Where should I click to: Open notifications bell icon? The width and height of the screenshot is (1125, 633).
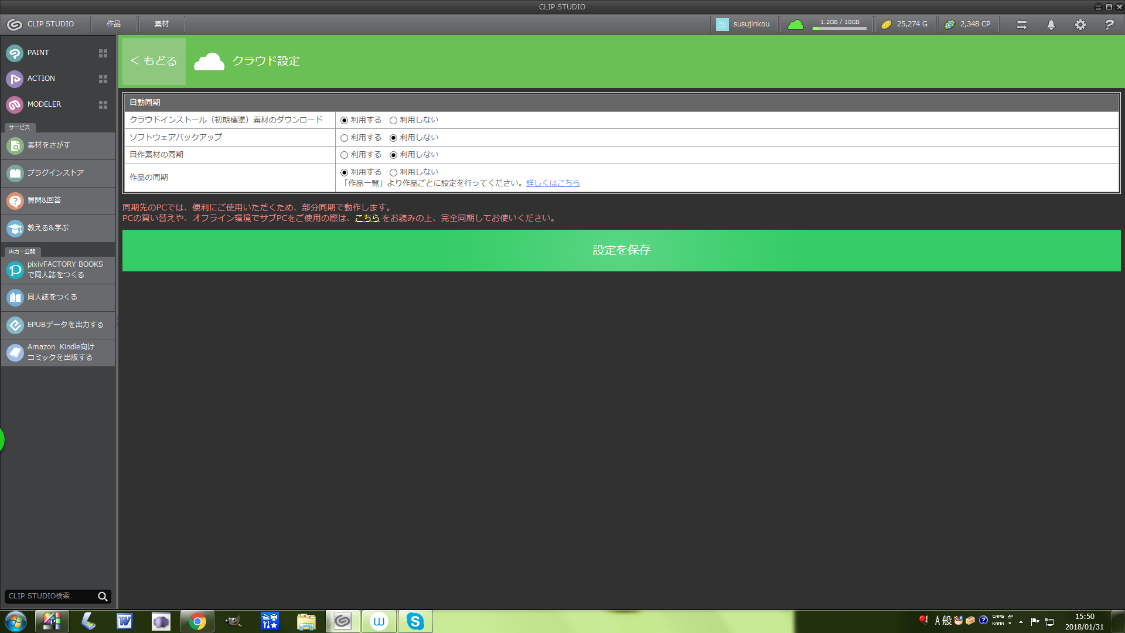pos(1051,25)
